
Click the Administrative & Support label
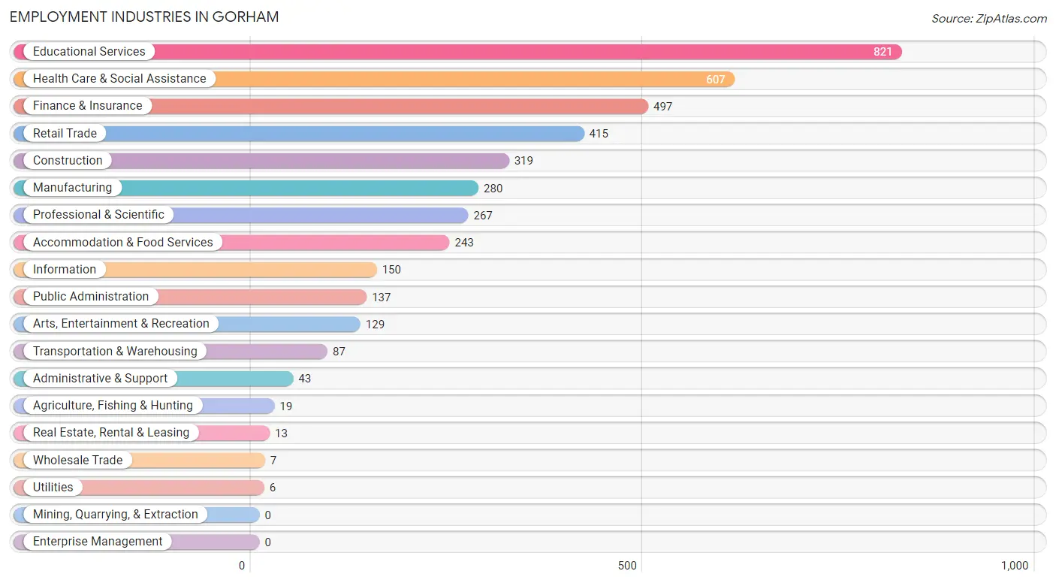(100, 379)
